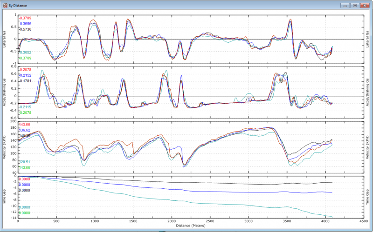Click the 100 velocity axis tick
Image resolution: width=373 pixels, height=232 pixels.
14,154
